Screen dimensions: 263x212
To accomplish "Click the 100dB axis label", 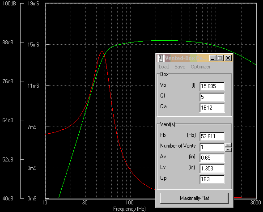I will click(9, 4).
